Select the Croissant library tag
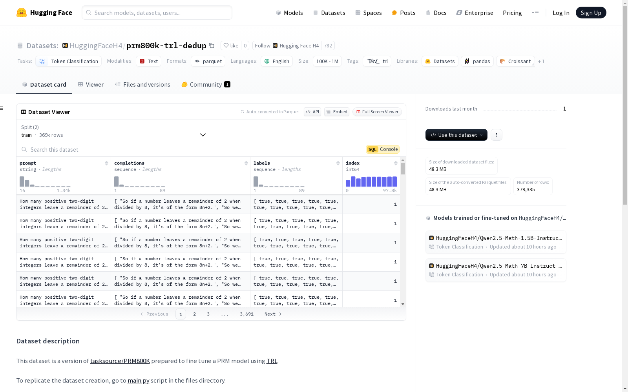 (x=515, y=61)
